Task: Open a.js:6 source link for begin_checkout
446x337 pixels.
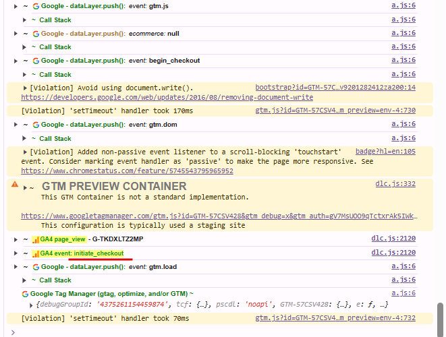Action: tap(403, 60)
